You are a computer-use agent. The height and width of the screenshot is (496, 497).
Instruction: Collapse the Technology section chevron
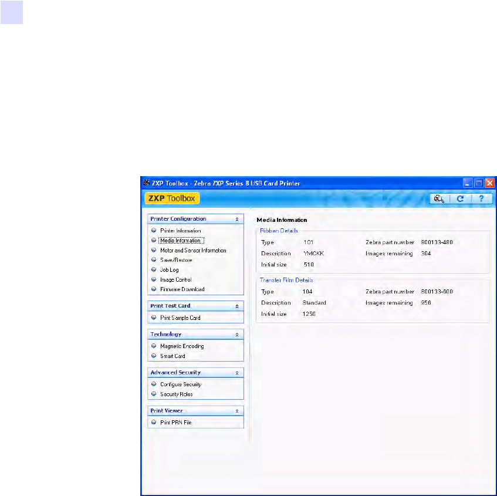point(237,335)
